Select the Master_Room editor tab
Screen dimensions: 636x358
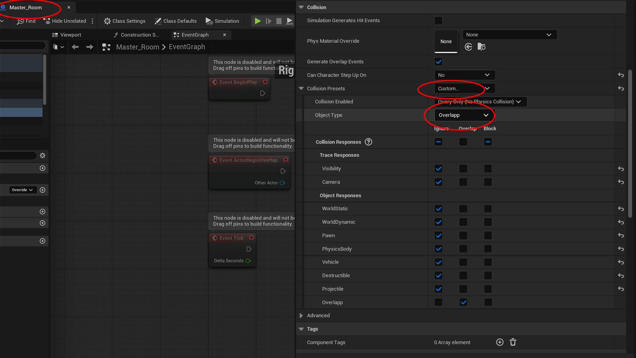click(x=26, y=7)
